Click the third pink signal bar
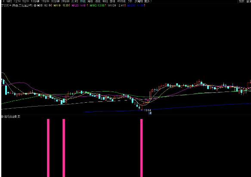This screenshot has height=177, width=251. coord(141,148)
